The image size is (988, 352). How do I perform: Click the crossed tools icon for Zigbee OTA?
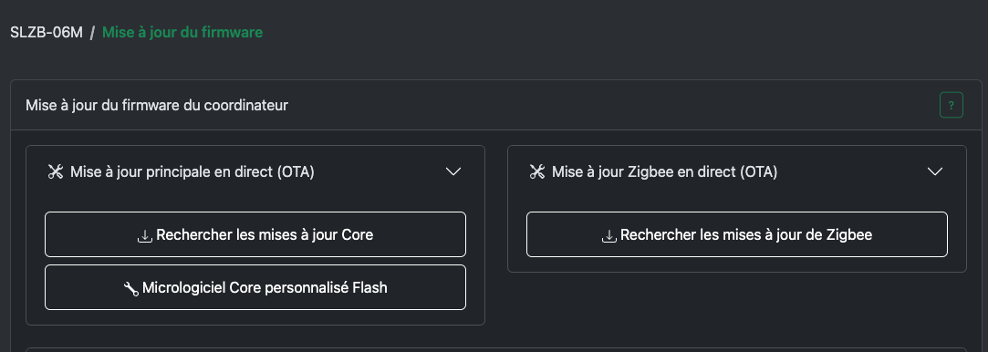pyautogui.click(x=536, y=172)
